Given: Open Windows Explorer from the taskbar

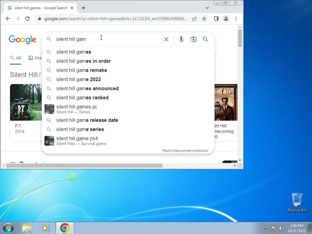Looking at the screenshot, I should (27, 228).
